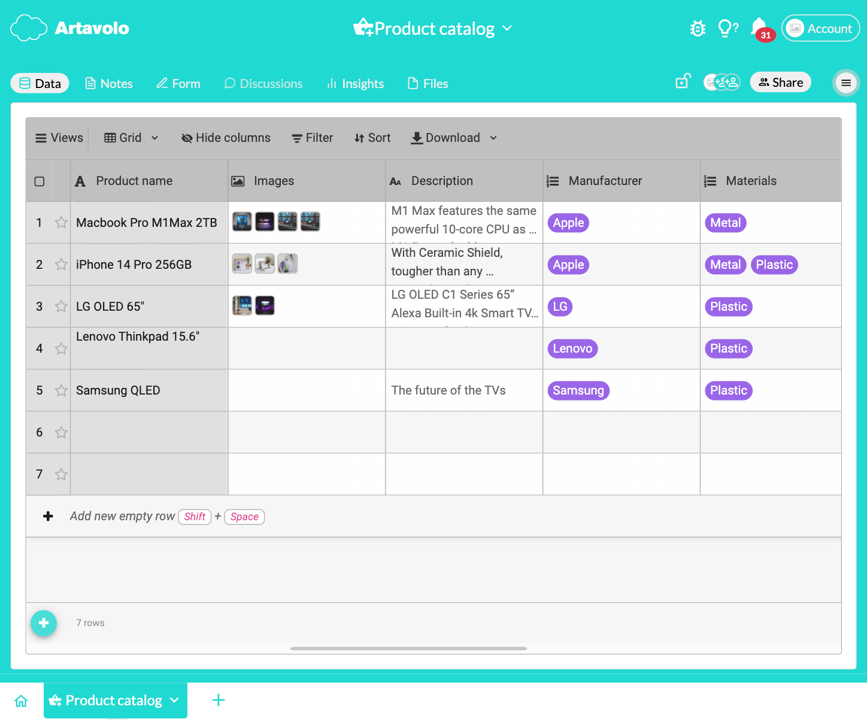
Task: Star row 1 Macbook Pro
Action: pos(61,223)
